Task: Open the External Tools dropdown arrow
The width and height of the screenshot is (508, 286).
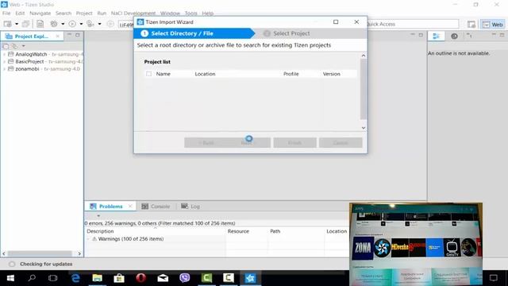Action: click(99, 24)
